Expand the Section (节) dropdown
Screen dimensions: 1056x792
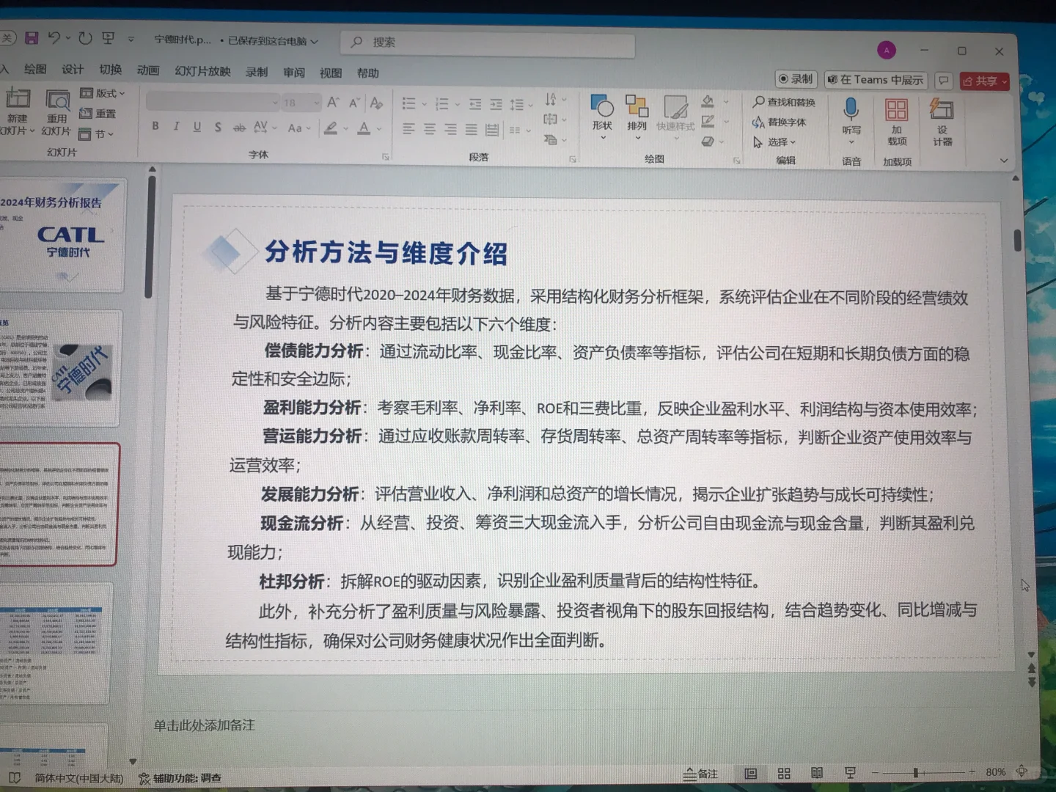pyautogui.click(x=96, y=134)
